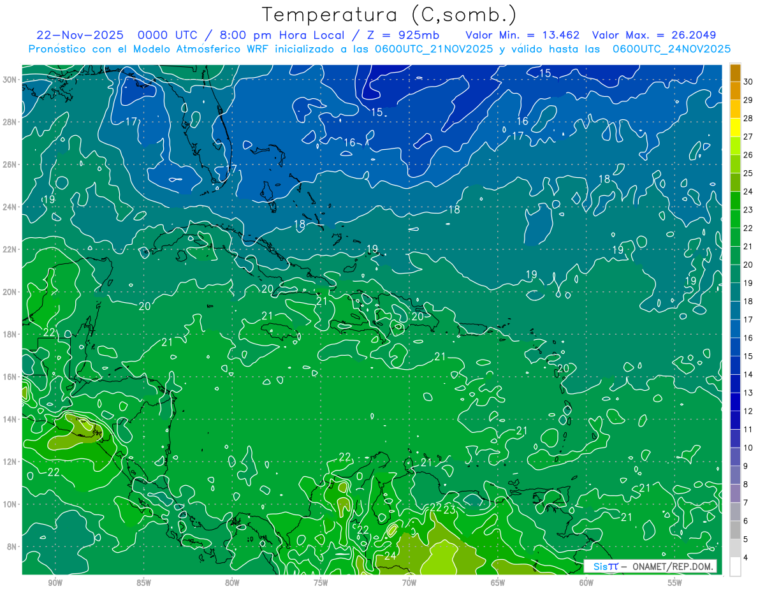Click the colorbar legend value "4"

point(745,558)
